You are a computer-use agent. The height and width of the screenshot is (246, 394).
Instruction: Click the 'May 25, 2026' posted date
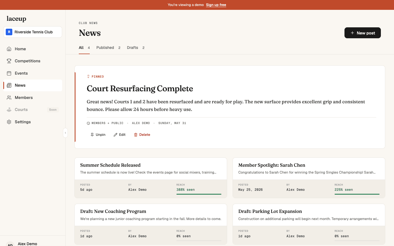[x=250, y=190]
